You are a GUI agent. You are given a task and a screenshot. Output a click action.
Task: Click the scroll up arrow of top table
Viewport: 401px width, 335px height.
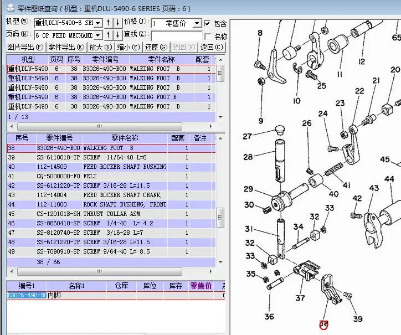(220, 60)
